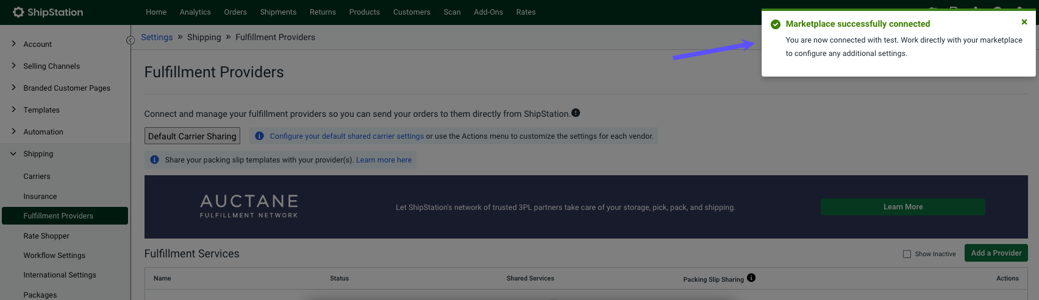The width and height of the screenshot is (1039, 300).
Task: Open the Learn more here link
Action: click(384, 160)
